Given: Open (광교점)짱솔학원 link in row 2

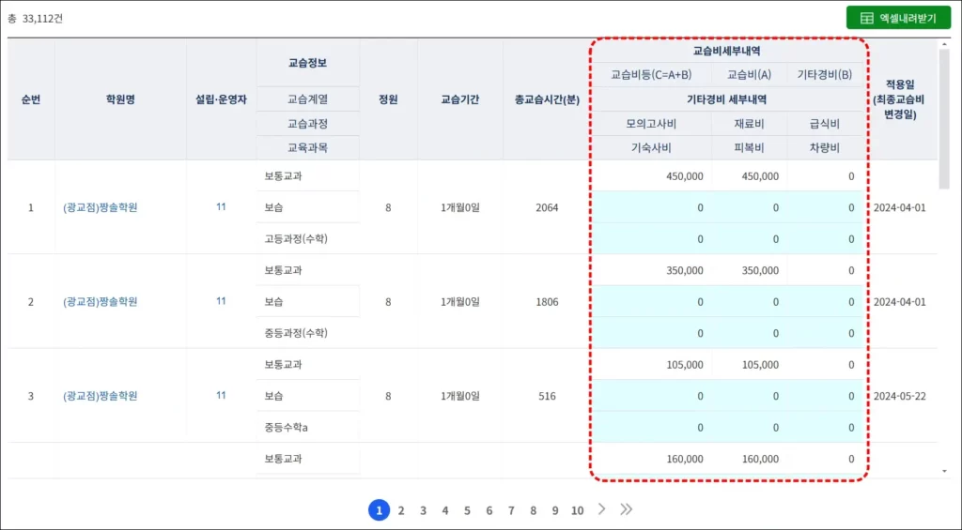Looking at the screenshot, I should [x=100, y=301].
